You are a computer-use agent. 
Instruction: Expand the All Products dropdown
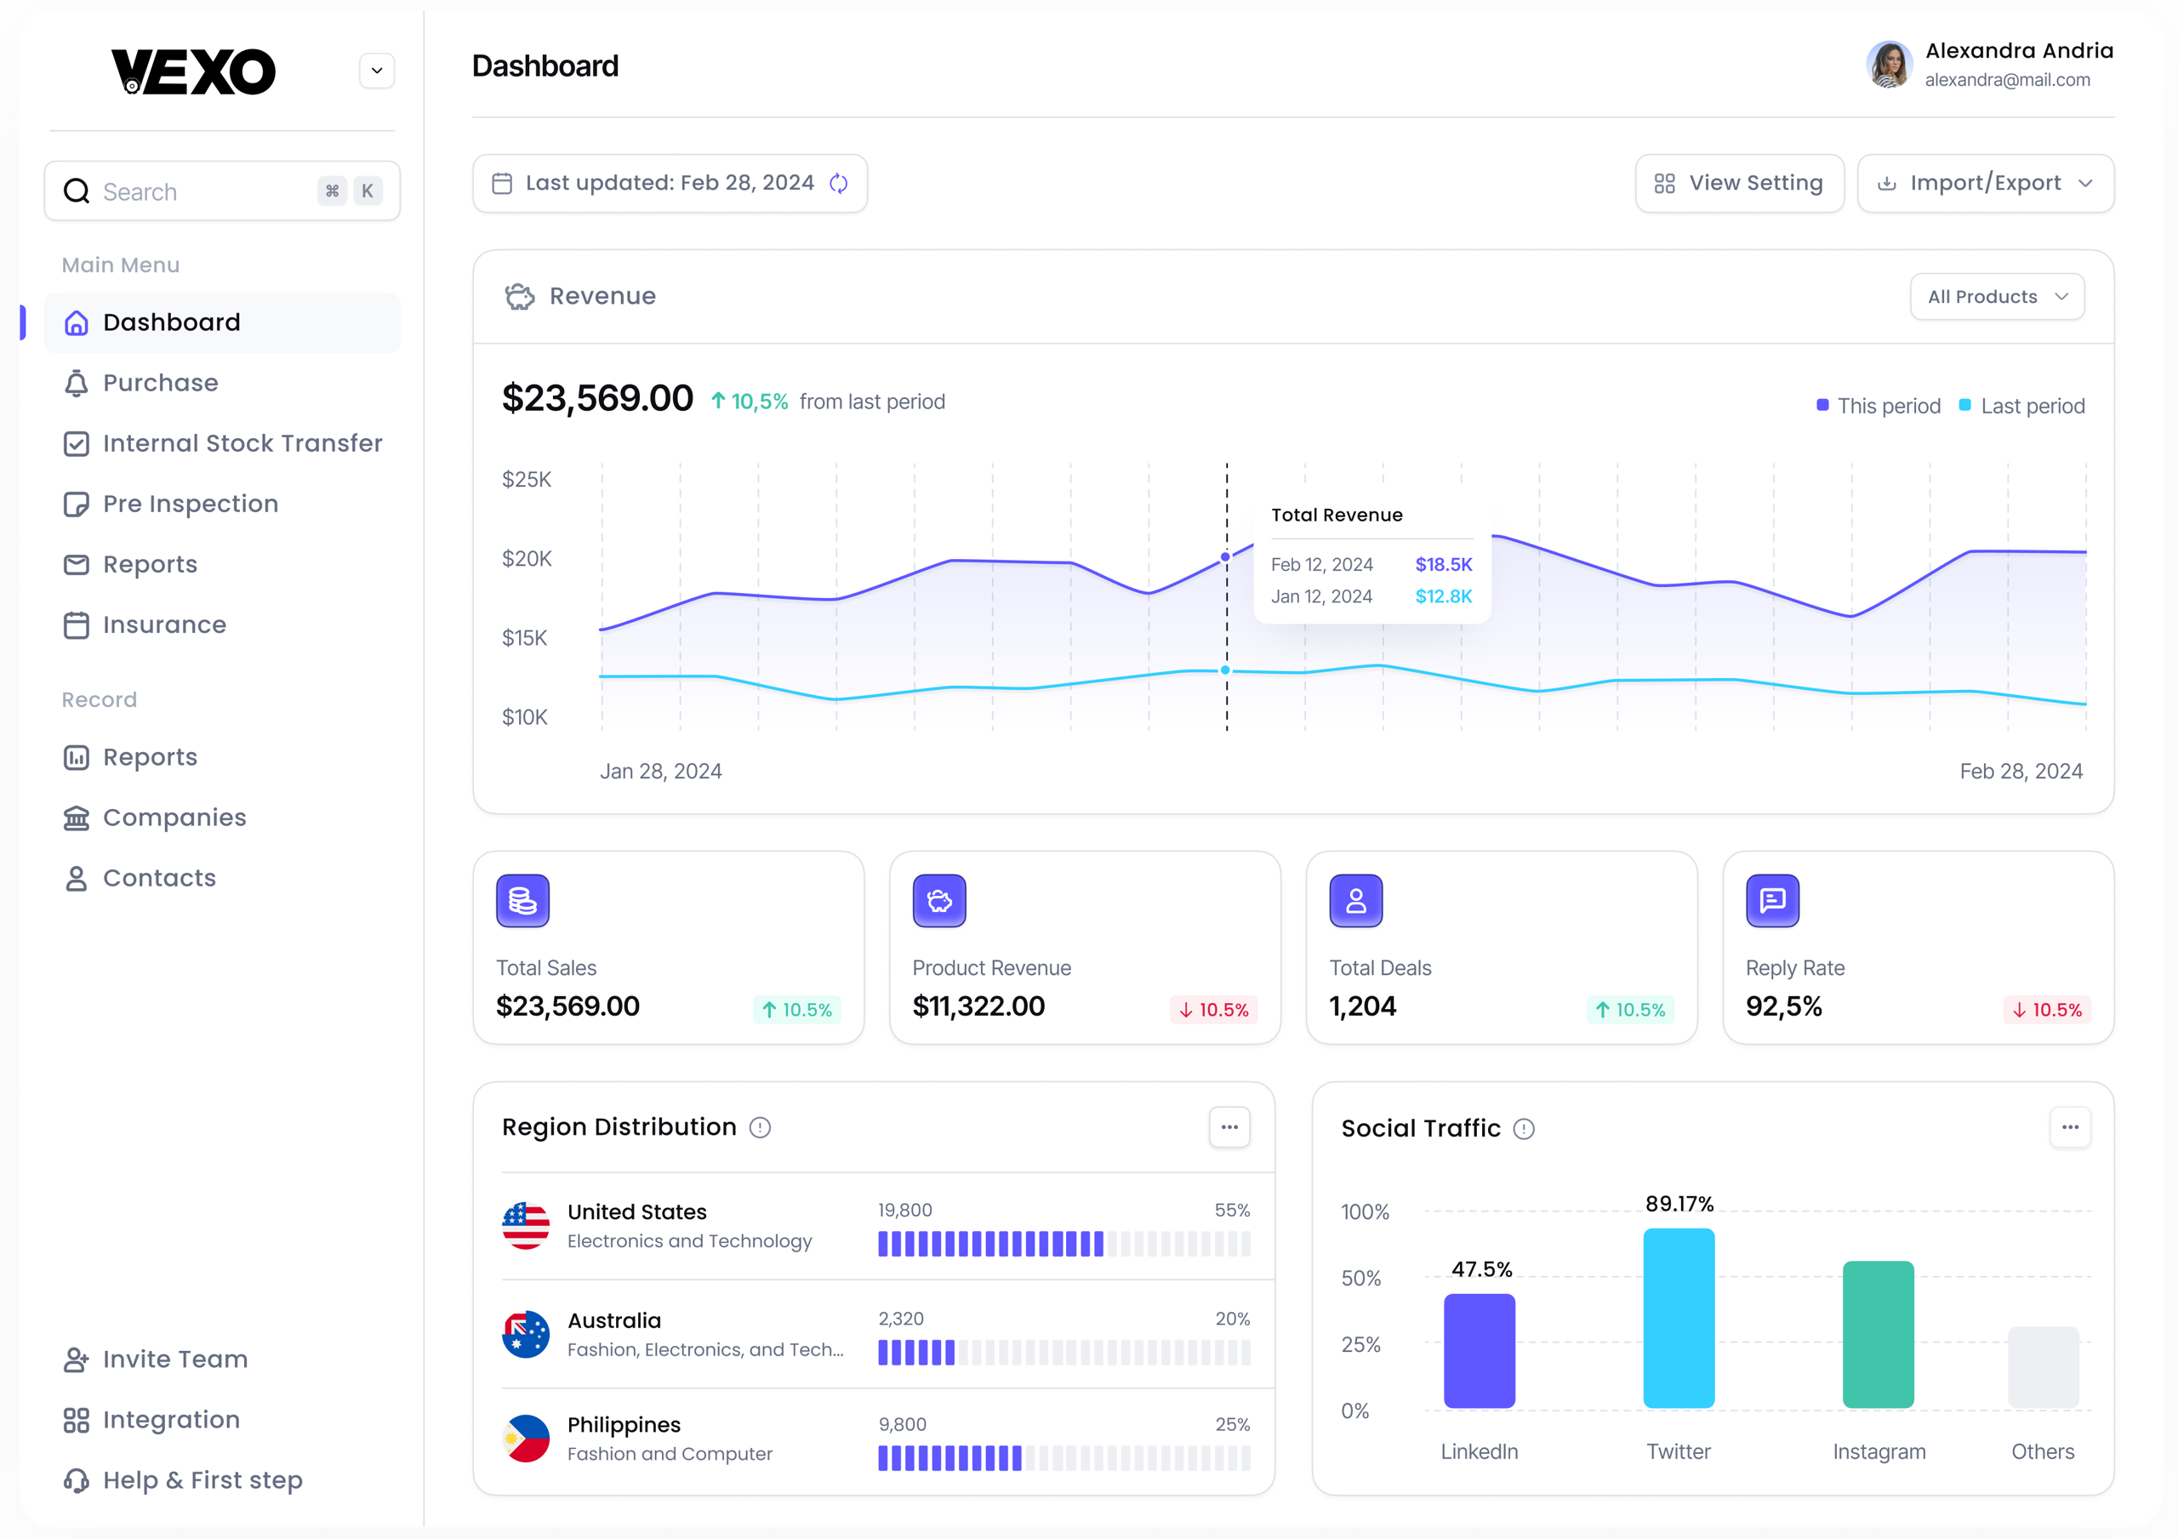pos(1997,297)
